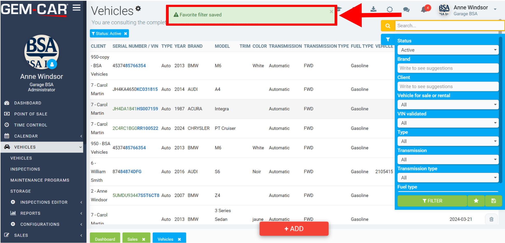Screen dimensions: 505x243
Task: Click the red ADD button
Action: (294, 229)
